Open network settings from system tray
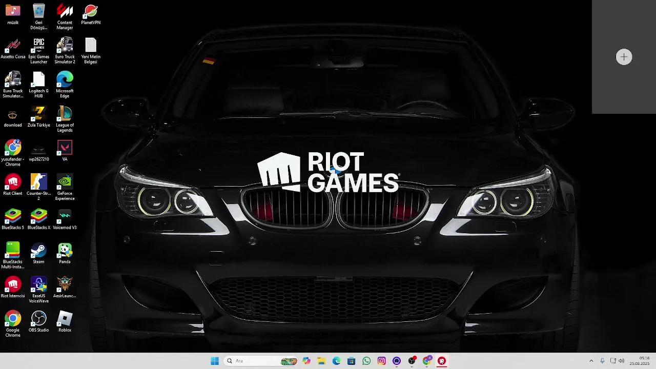Screen dimensions: 656x369 [x=612, y=361]
